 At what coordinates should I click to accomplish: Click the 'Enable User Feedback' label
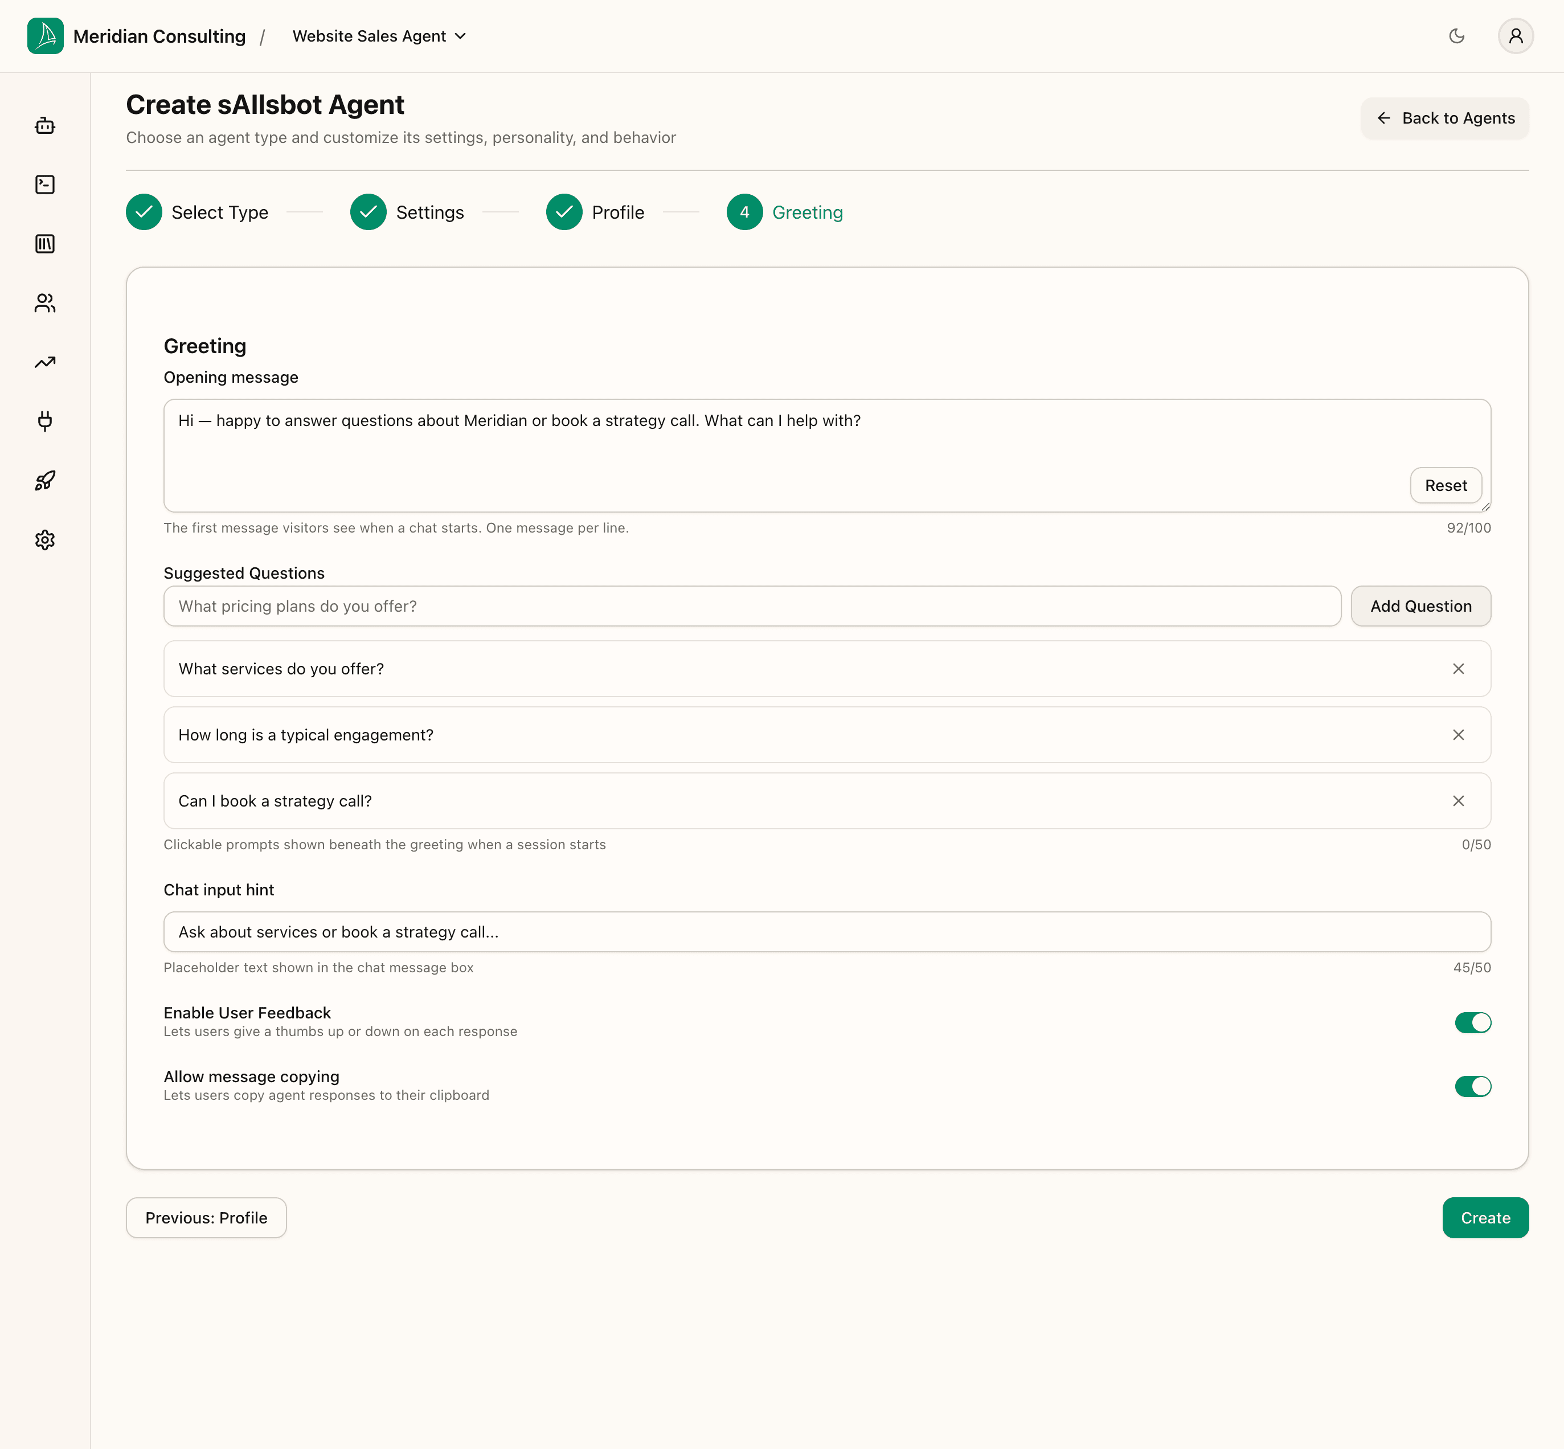(247, 1012)
